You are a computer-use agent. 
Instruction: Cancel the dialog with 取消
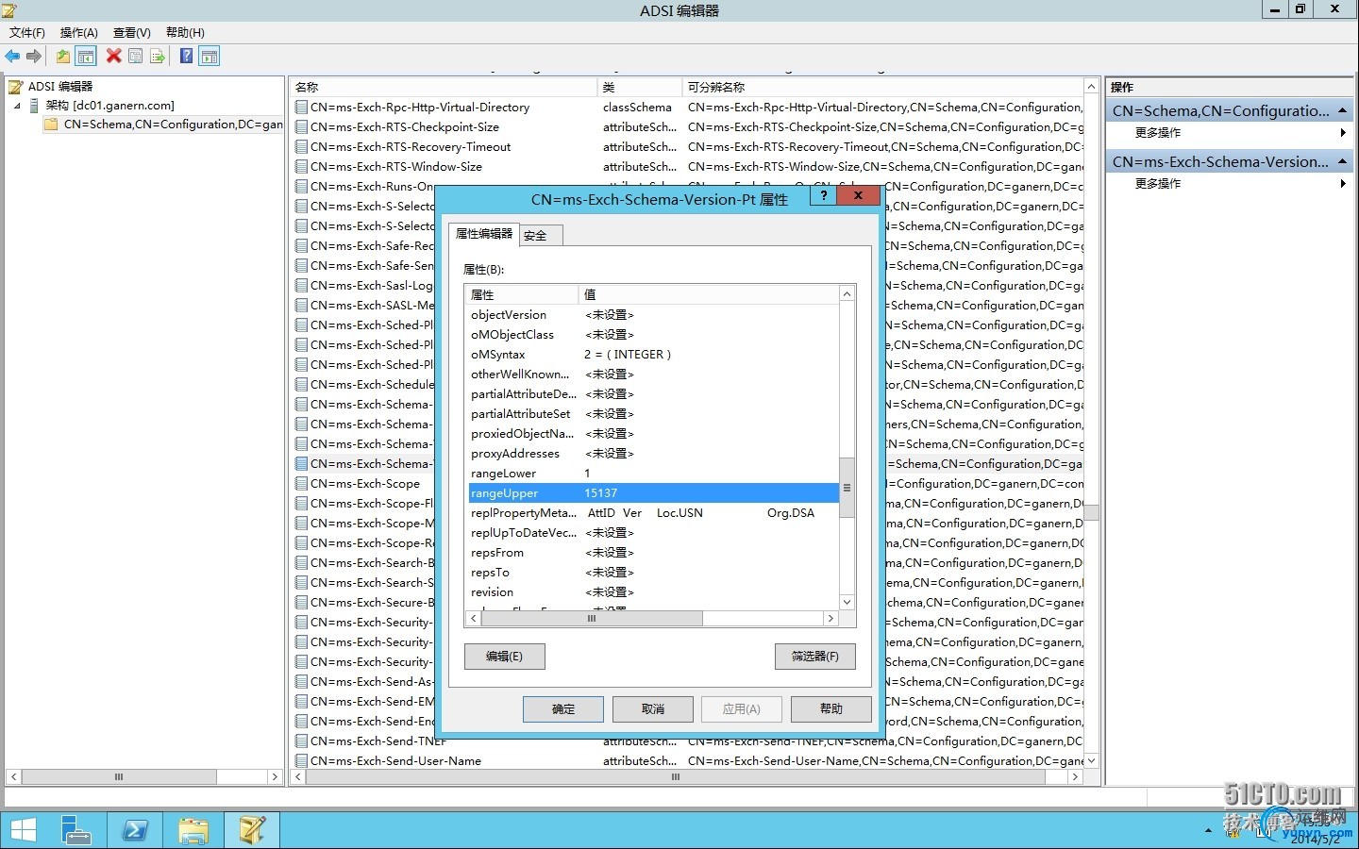coord(653,709)
